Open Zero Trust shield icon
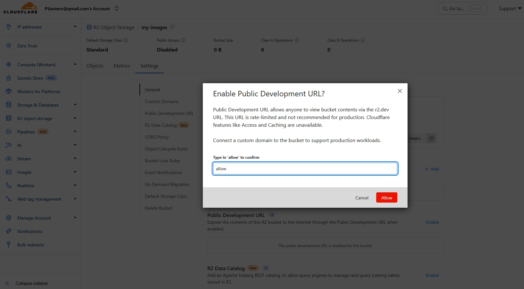 [x=9, y=46]
